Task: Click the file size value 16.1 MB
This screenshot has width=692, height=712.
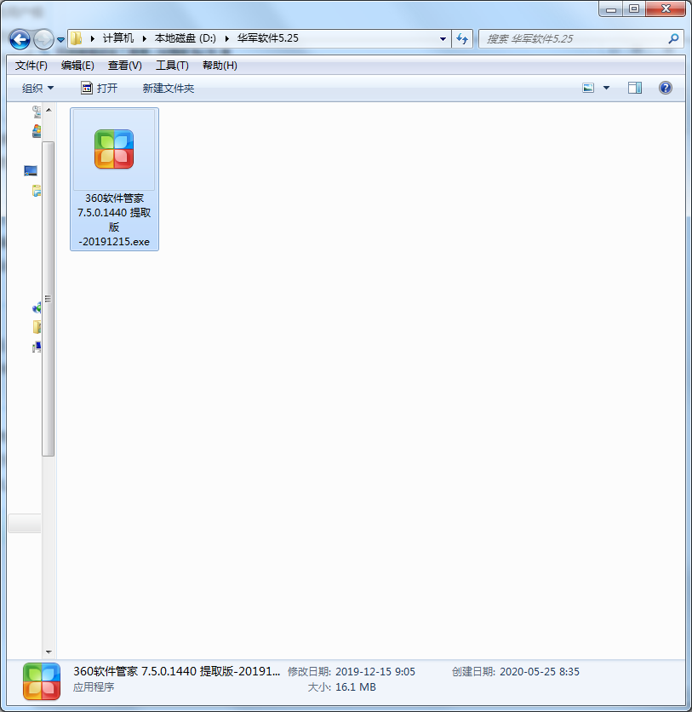Action: 355,687
